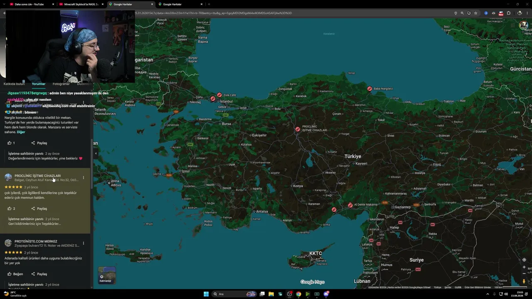The height and width of the screenshot is (299, 532).
Task: Select the Al Dente Makarna map pin
Action: coord(350,205)
